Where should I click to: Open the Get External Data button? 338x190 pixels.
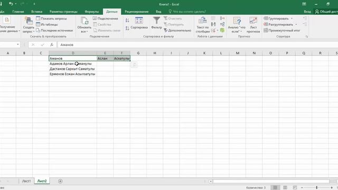coord(8,25)
